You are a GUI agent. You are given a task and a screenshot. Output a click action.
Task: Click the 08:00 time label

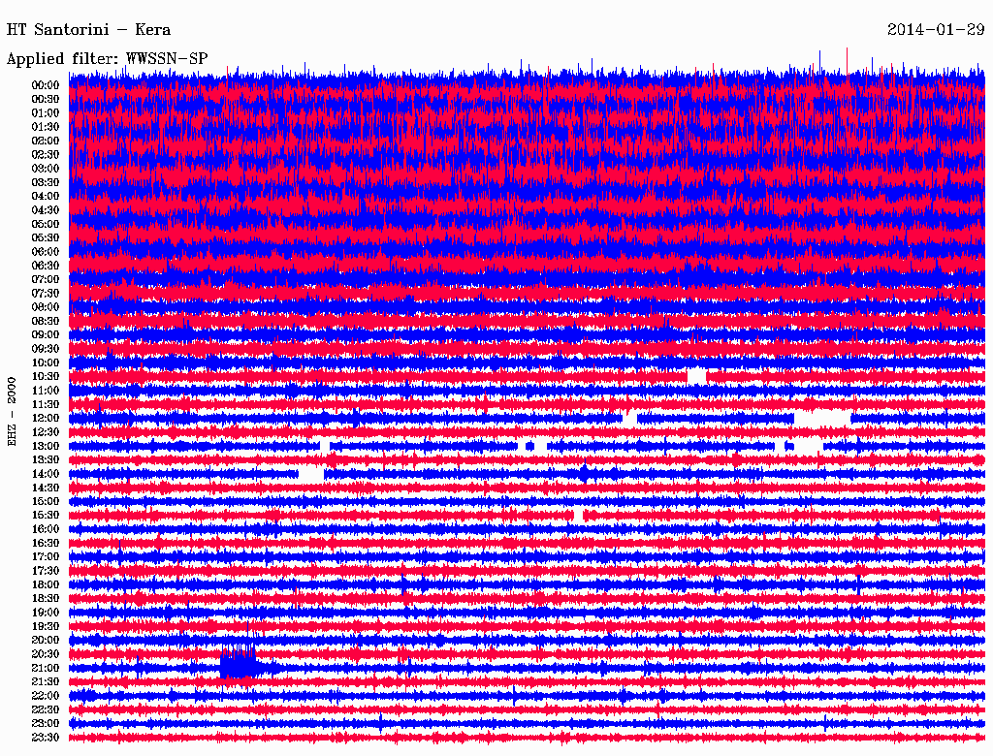[x=46, y=307]
